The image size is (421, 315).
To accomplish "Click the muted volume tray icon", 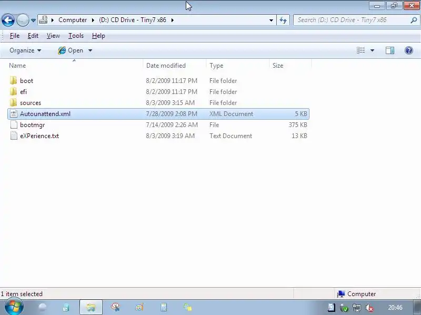I will 369,308.
